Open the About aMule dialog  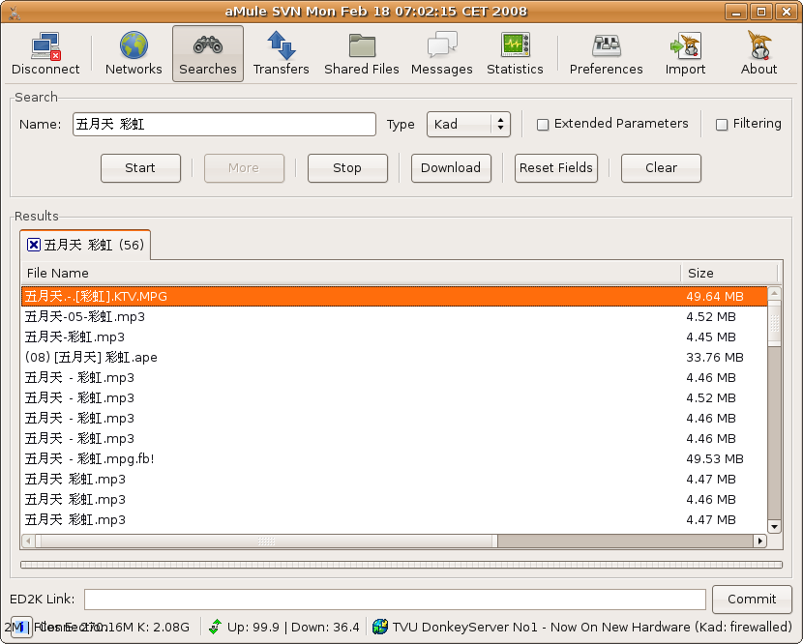[x=758, y=53]
